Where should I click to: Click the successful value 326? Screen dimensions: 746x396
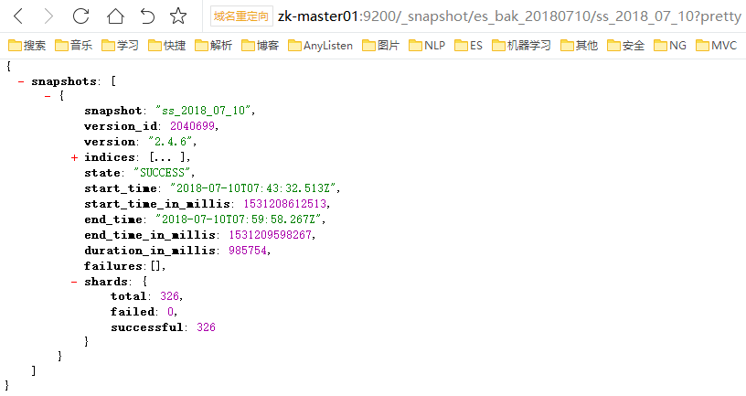206,327
